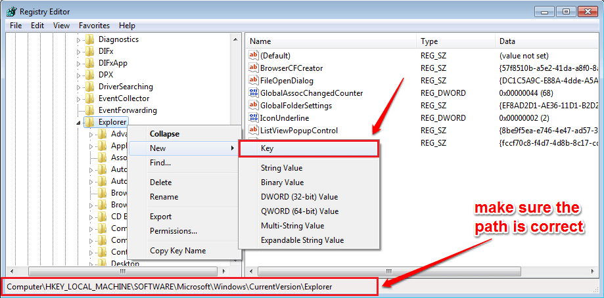Screen dimensions: 604x298
Task: Click the GlobalAssocChangedCounter DWORD icon
Action: pyautogui.click(x=254, y=93)
